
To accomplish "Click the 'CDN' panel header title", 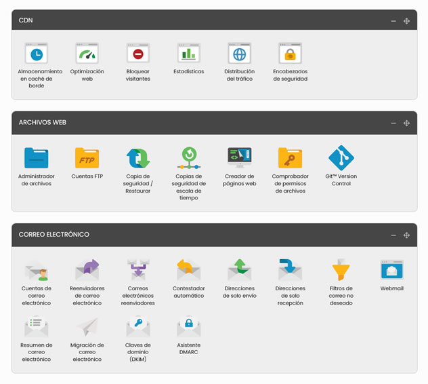I will [x=26, y=20].
